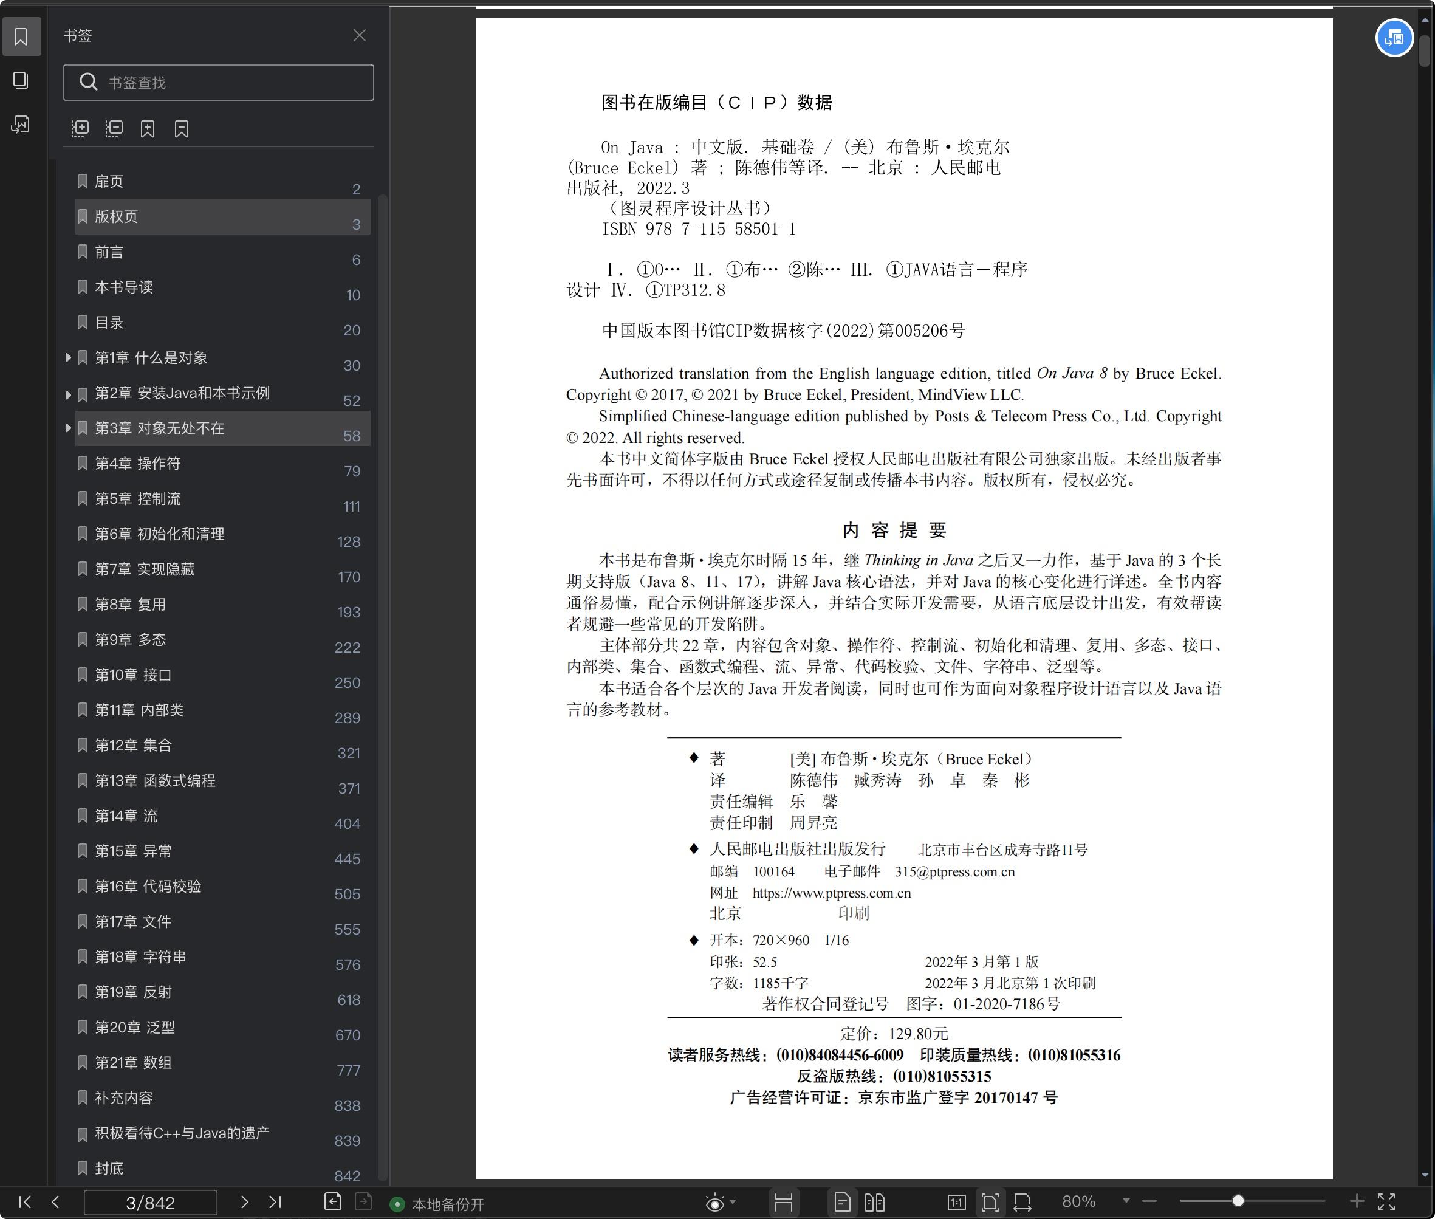Fit page to width icon

coord(1022,1203)
